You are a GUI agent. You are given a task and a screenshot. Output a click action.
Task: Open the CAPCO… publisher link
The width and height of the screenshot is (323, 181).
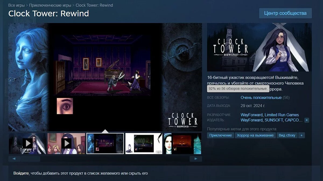click(x=293, y=120)
